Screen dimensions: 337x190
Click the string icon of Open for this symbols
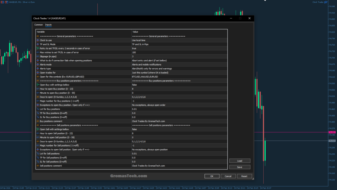[38, 77]
